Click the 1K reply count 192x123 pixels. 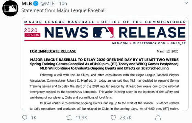point(34,118)
